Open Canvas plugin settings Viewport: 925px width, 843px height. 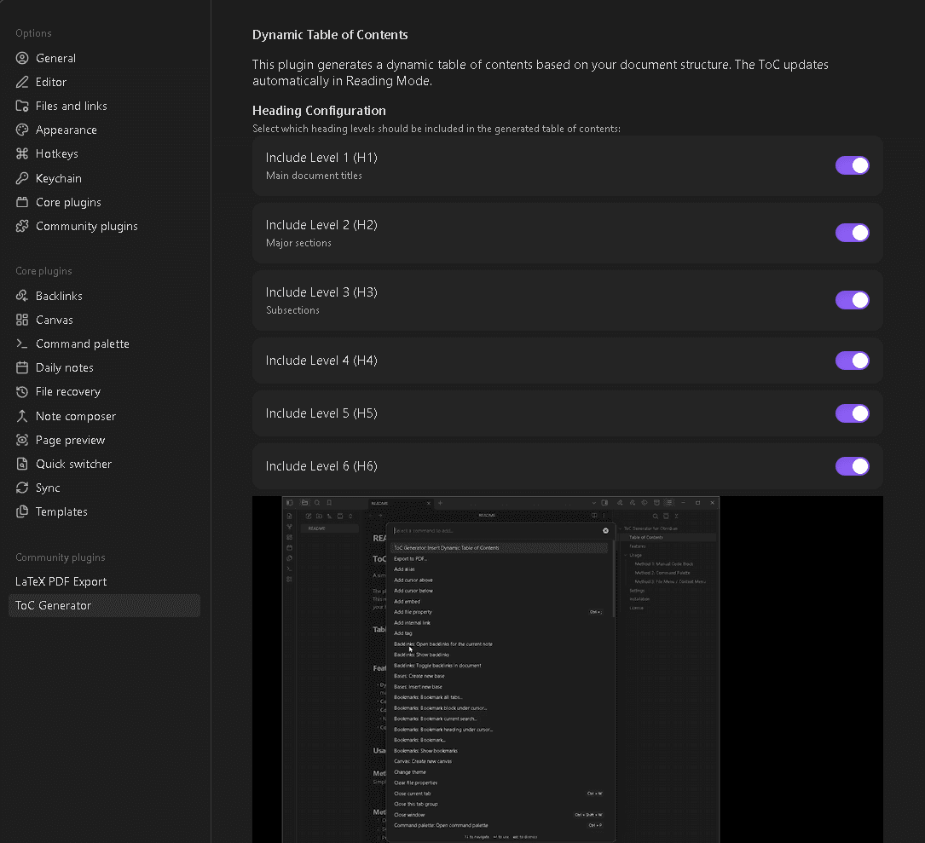tap(104, 320)
